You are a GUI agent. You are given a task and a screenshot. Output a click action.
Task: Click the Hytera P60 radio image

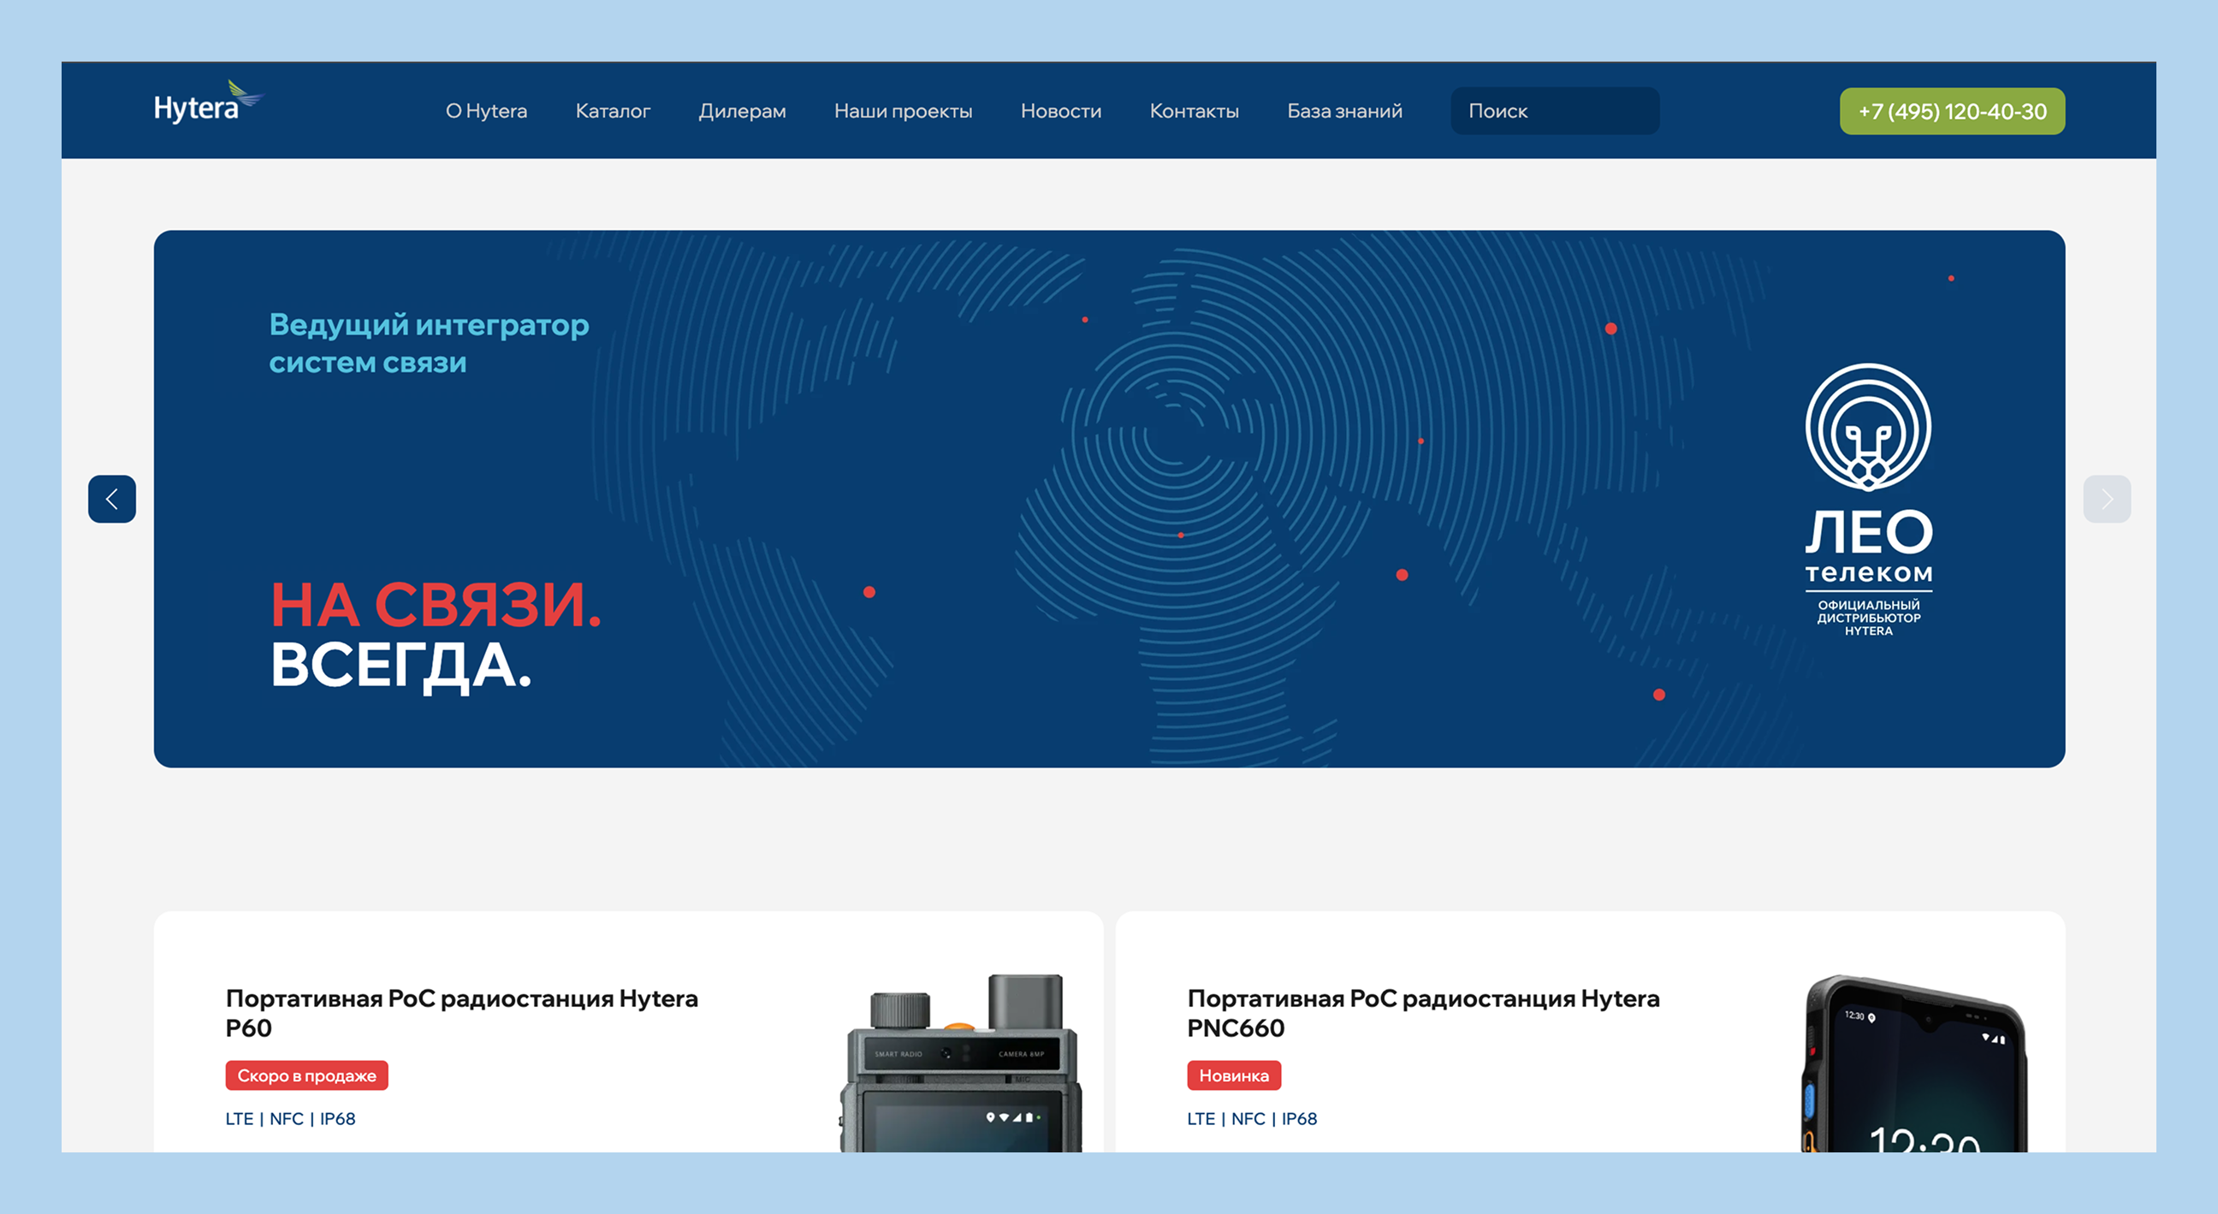(961, 1063)
